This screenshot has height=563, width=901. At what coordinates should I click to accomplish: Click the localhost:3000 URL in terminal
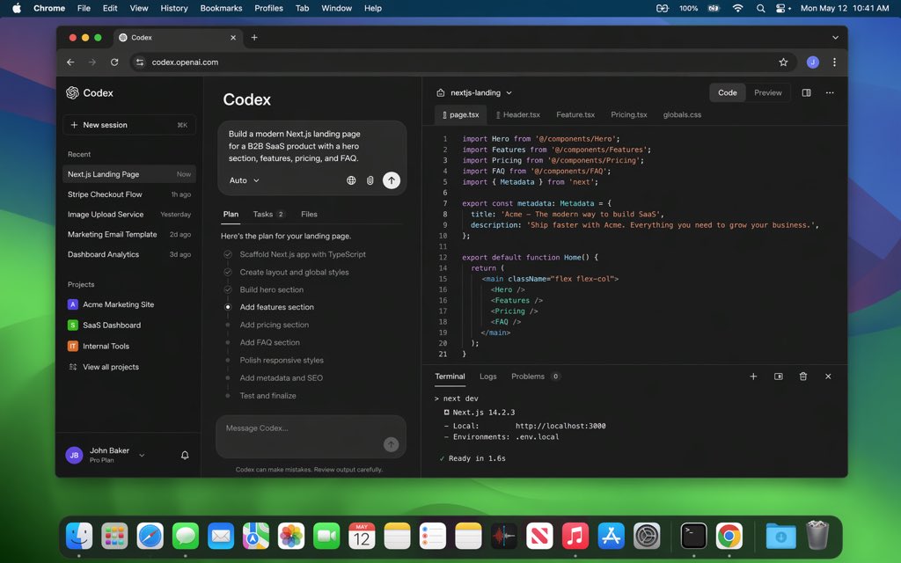point(560,426)
